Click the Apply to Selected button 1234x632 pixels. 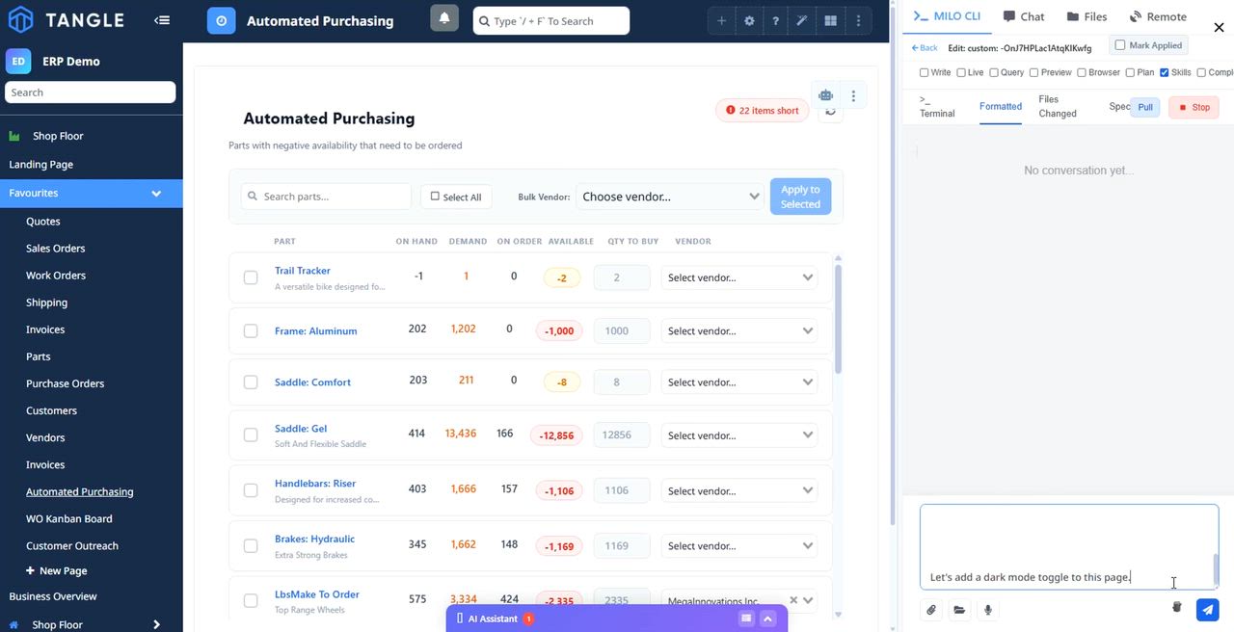click(800, 197)
